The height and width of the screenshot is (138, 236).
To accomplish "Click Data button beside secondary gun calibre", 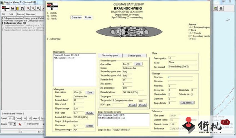I will point(138,64).
